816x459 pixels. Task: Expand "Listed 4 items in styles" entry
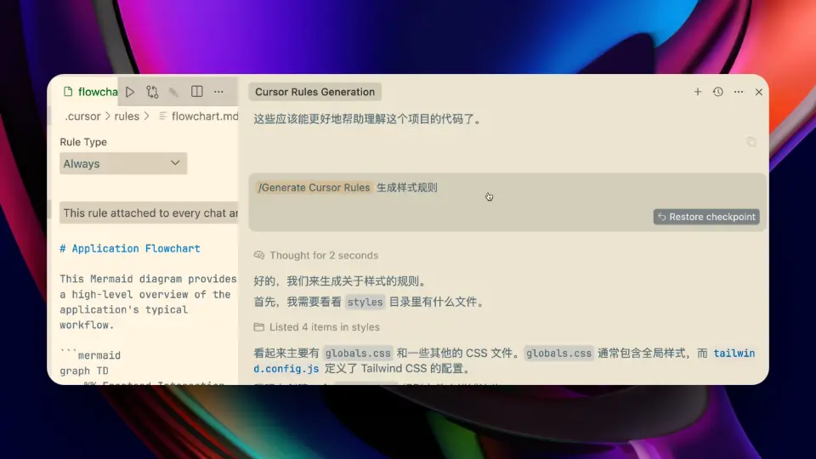click(324, 326)
